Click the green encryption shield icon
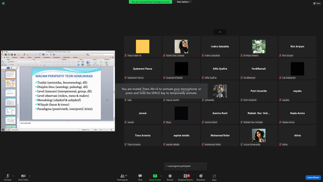 [x=4, y=4]
